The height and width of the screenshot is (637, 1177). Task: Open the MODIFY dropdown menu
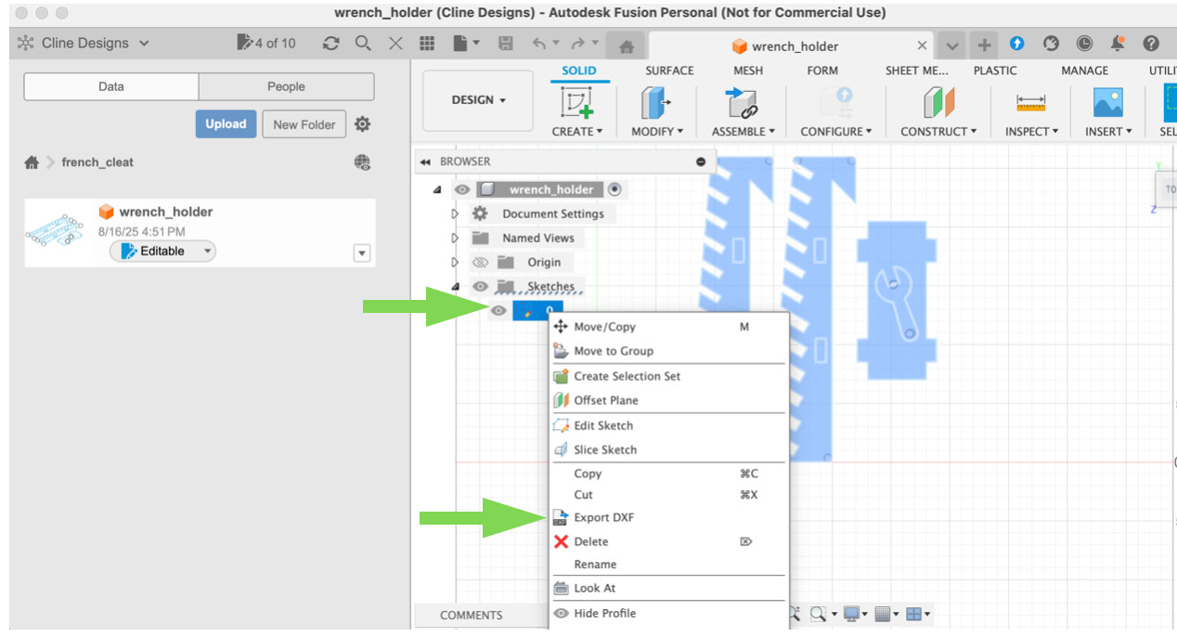657,132
